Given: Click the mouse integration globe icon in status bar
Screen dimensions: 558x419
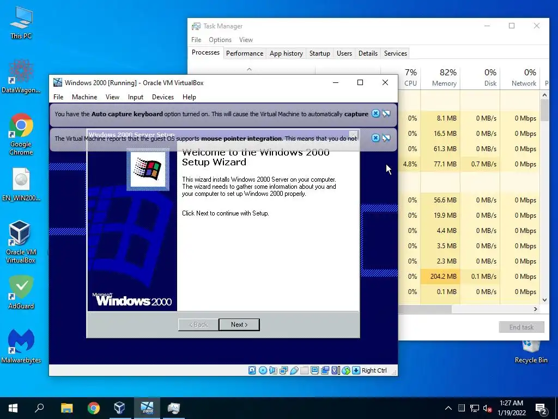Looking at the screenshot, I should (345, 370).
